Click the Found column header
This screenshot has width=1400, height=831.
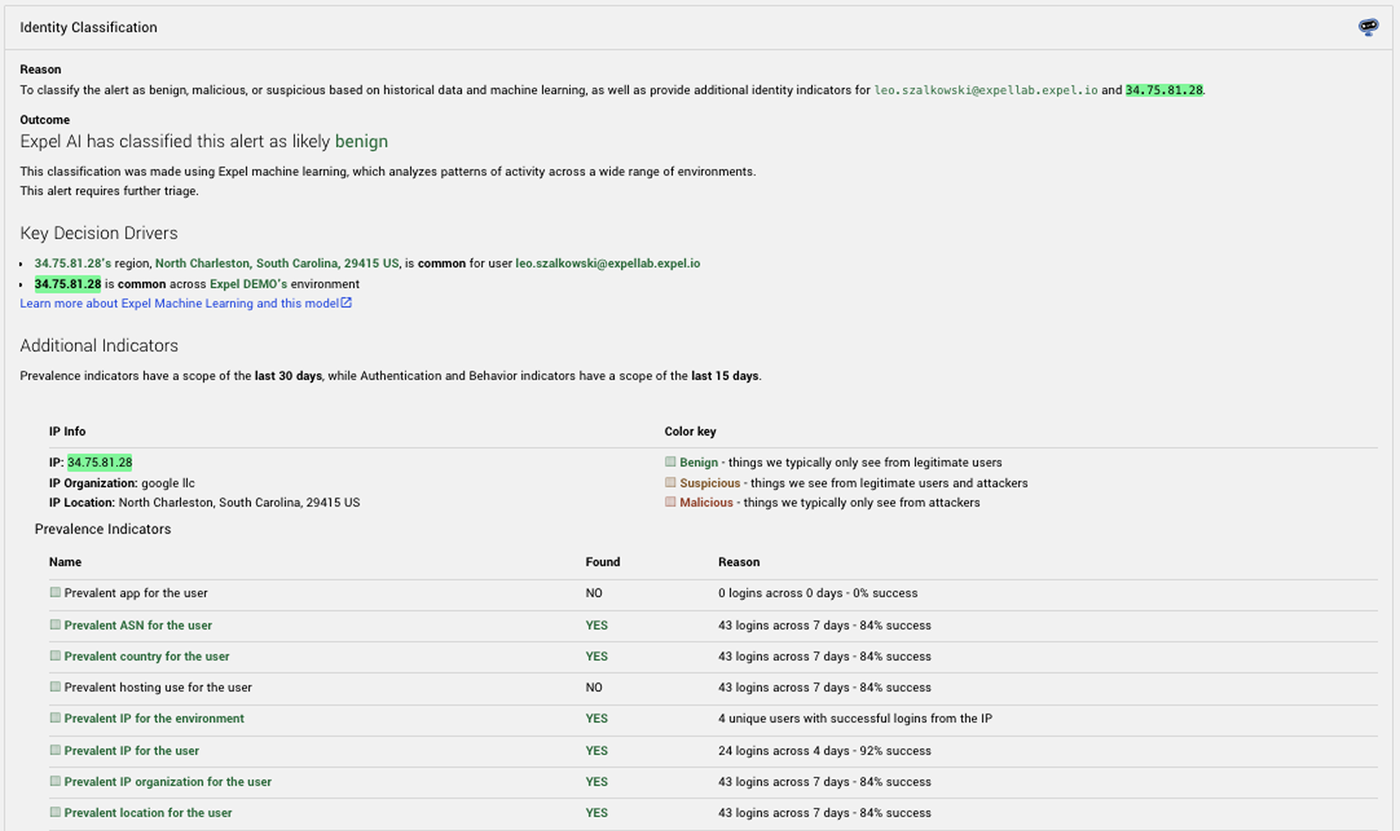pyautogui.click(x=602, y=562)
